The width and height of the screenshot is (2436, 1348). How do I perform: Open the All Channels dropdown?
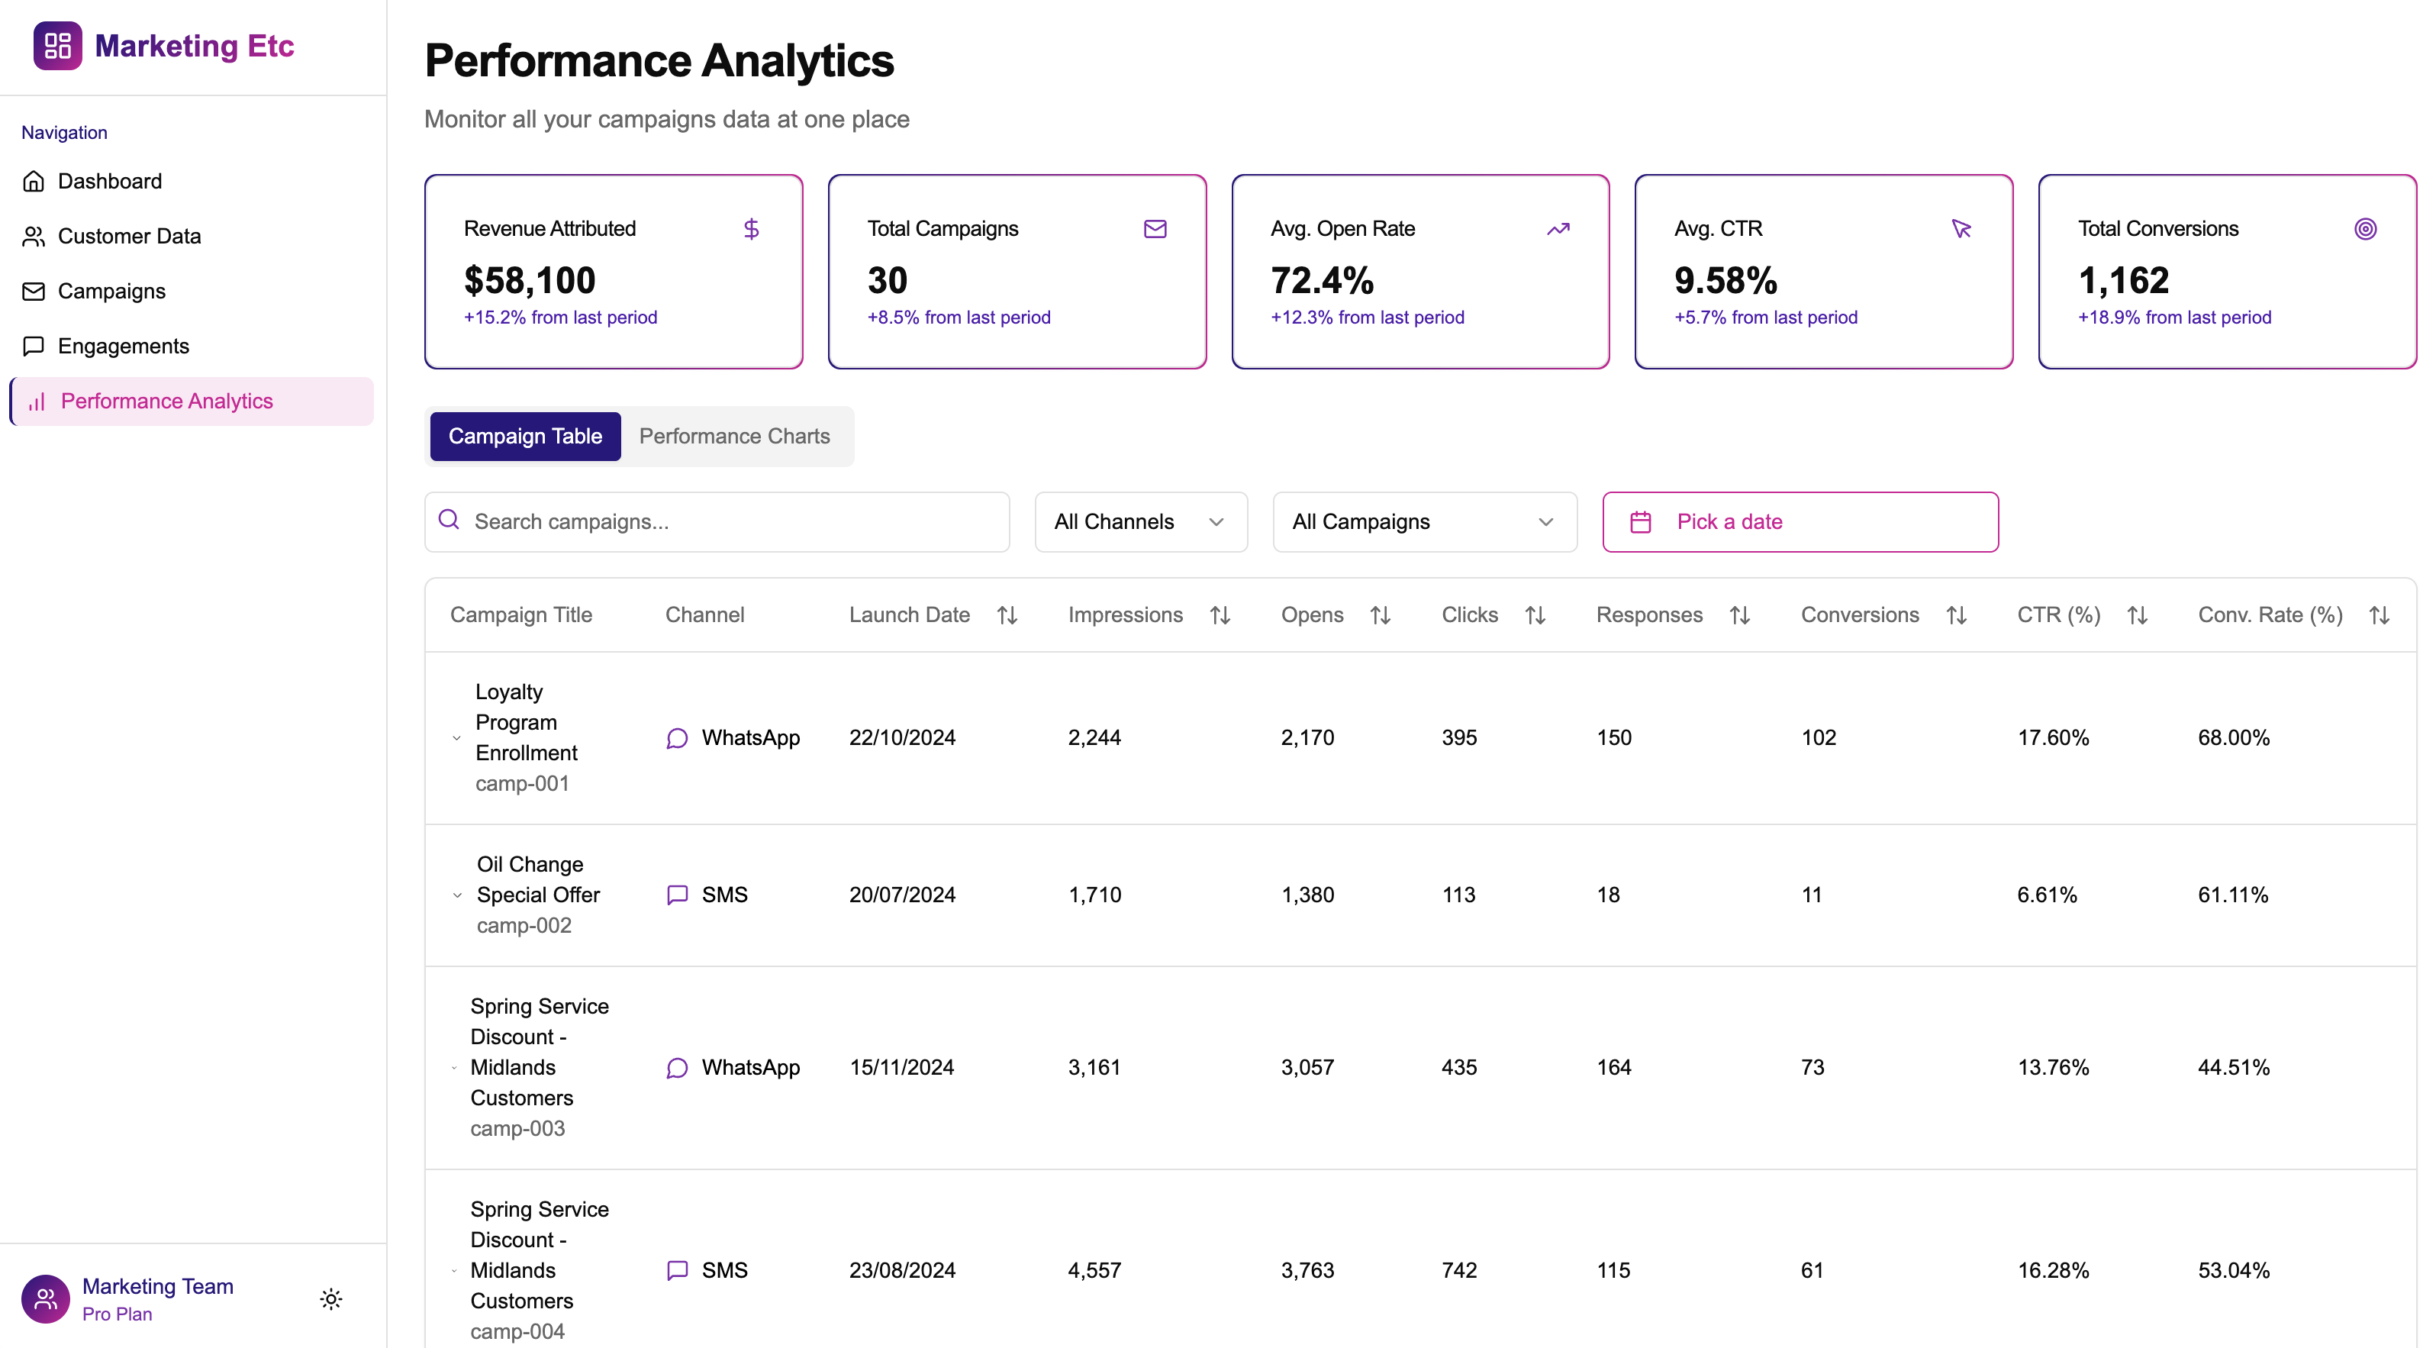pyautogui.click(x=1139, y=521)
